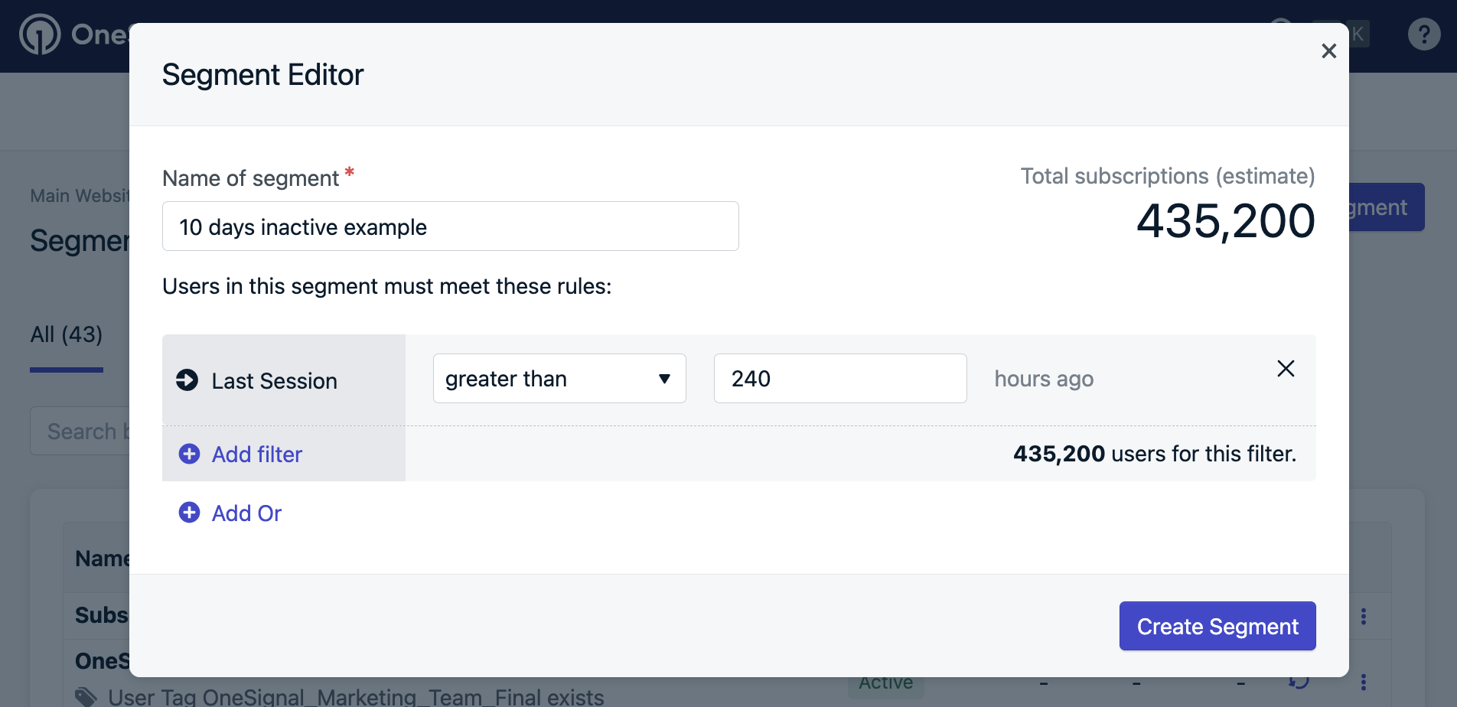Click the hours ago value field
This screenshot has width=1457, height=707.
click(x=840, y=378)
